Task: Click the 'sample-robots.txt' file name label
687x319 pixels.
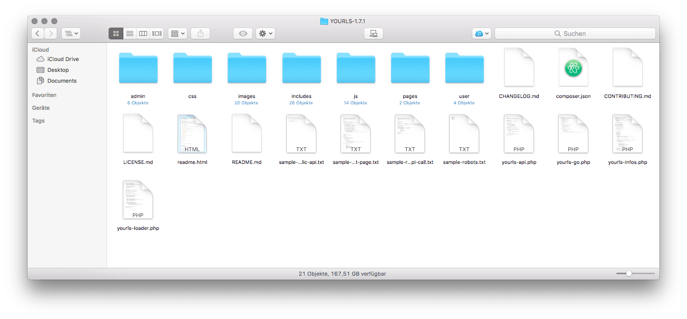Action: 464,162
